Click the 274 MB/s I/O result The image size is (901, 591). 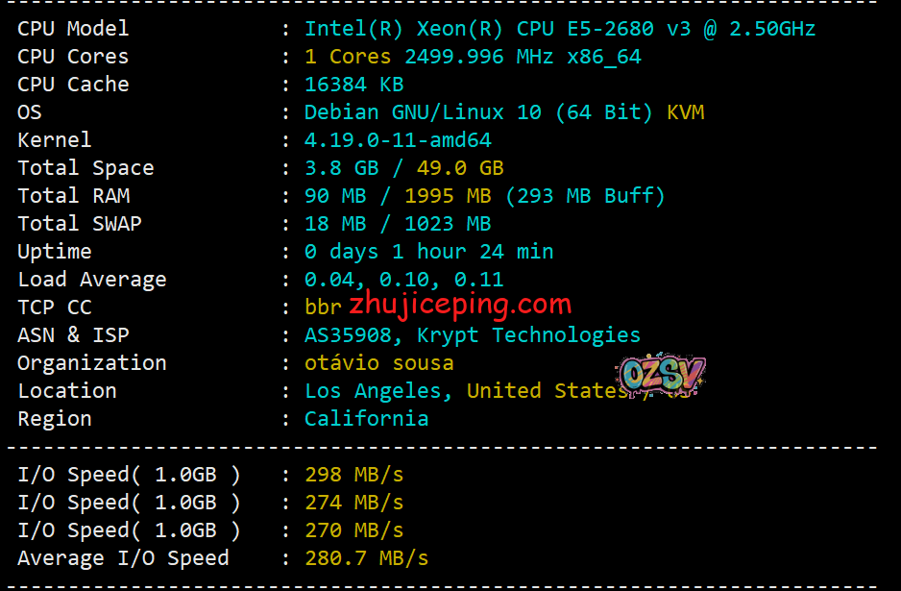[353, 503]
